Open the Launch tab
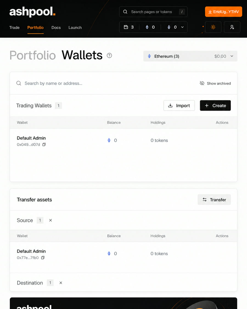Image resolution: width=247 pixels, height=309 pixels. click(75, 27)
